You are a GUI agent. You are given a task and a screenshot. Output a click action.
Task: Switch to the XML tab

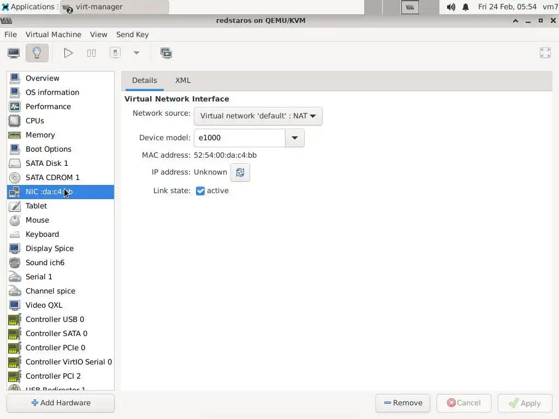click(x=183, y=81)
